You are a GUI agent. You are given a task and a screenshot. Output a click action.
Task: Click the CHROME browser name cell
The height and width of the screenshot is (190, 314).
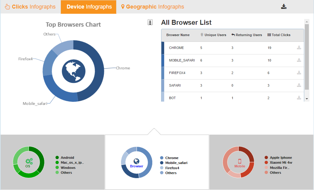pyautogui.click(x=176, y=48)
